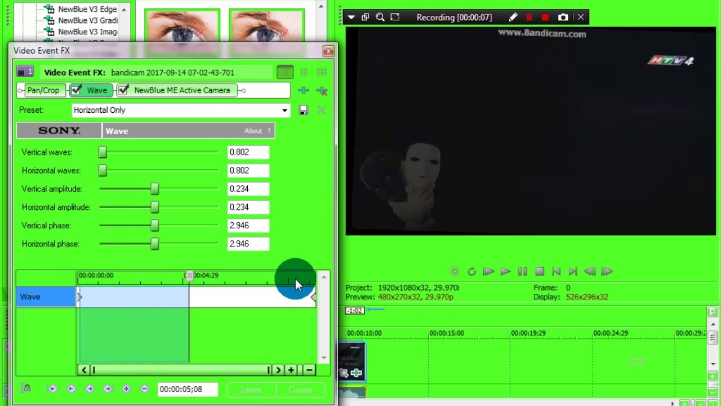Open event pan/crop on the timeline clip
The height and width of the screenshot is (406, 721).
[344, 373]
